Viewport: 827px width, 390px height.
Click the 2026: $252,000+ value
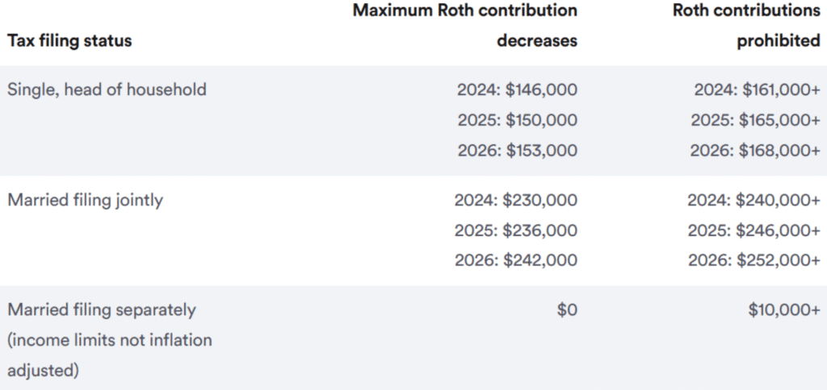click(x=754, y=260)
